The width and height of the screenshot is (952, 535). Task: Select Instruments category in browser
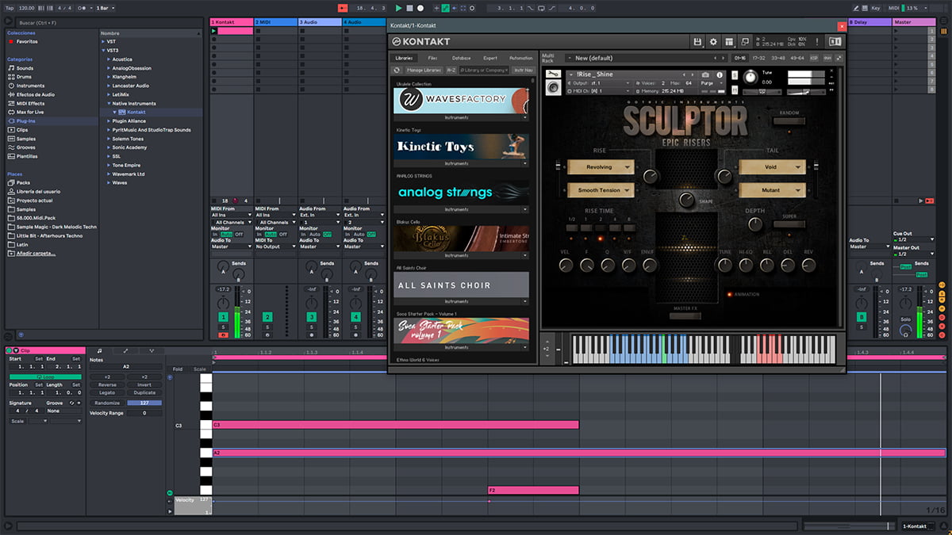30,86
